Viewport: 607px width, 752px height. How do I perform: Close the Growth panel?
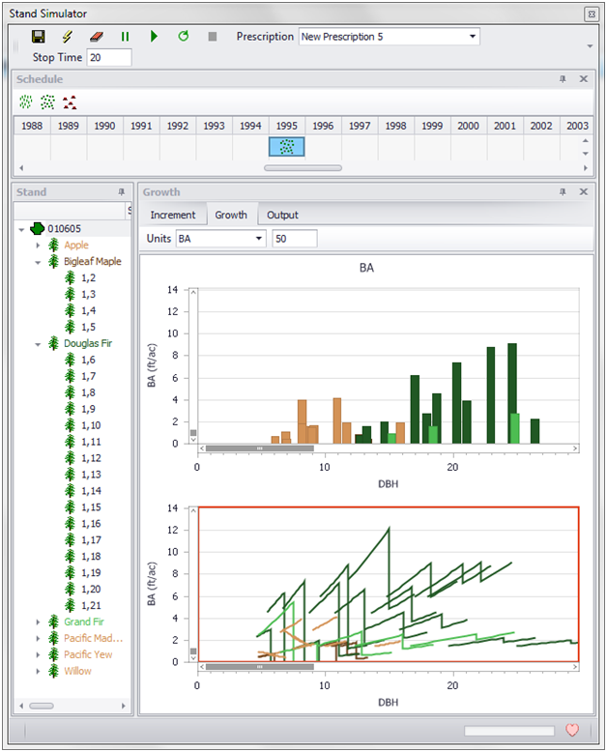point(584,191)
